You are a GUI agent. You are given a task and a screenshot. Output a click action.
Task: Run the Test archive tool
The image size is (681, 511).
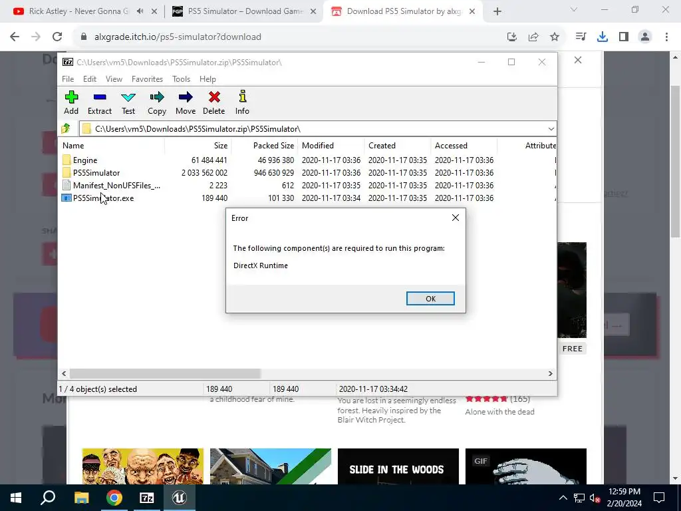[128, 97]
